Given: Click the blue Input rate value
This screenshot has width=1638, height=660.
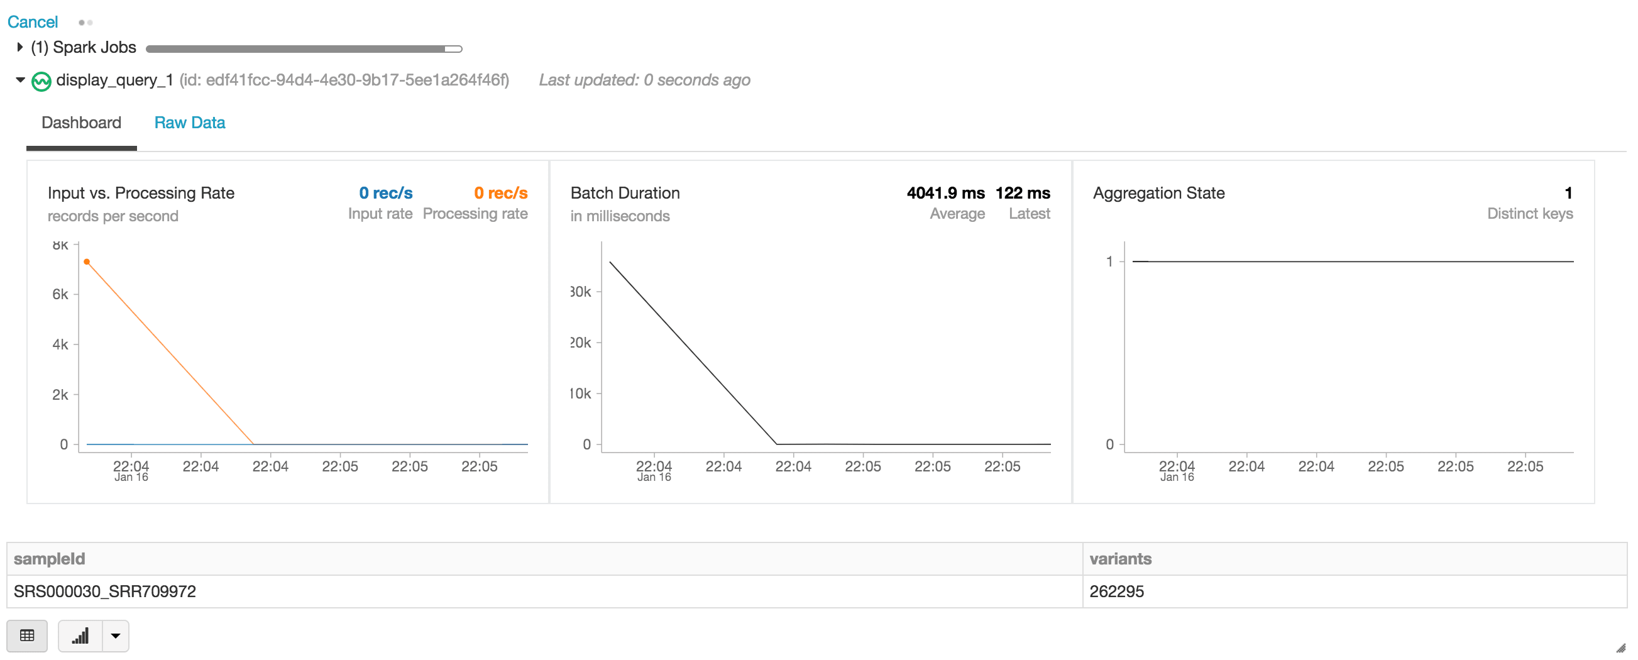Looking at the screenshot, I should coord(385,194).
